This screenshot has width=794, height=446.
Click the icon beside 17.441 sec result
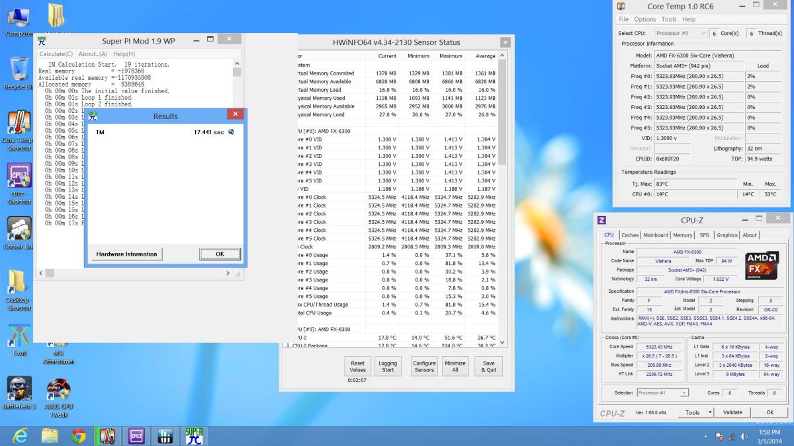pyautogui.click(x=231, y=132)
